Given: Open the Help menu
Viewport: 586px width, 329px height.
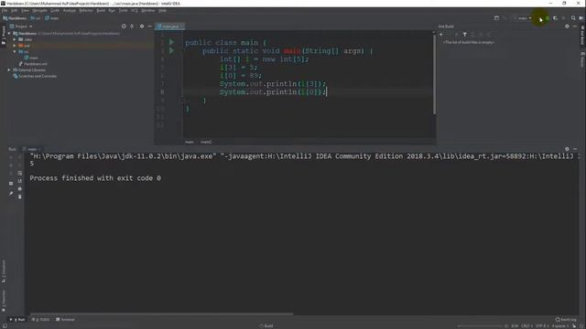Looking at the screenshot, I should click(x=162, y=10).
